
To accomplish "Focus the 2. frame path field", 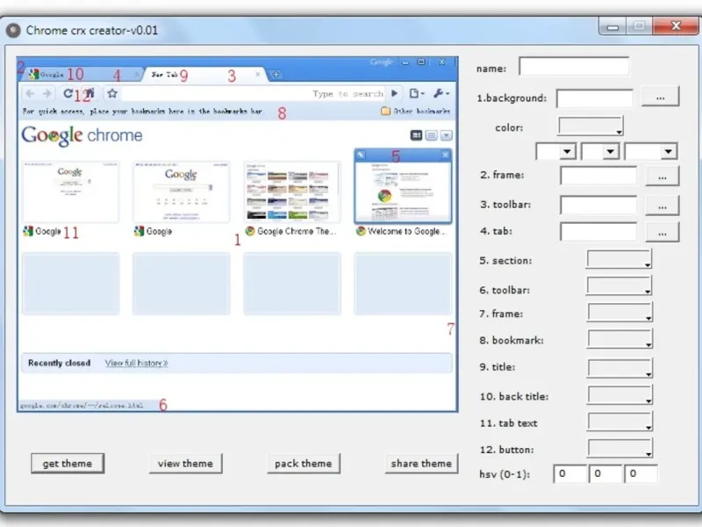I will [x=598, y=175].
